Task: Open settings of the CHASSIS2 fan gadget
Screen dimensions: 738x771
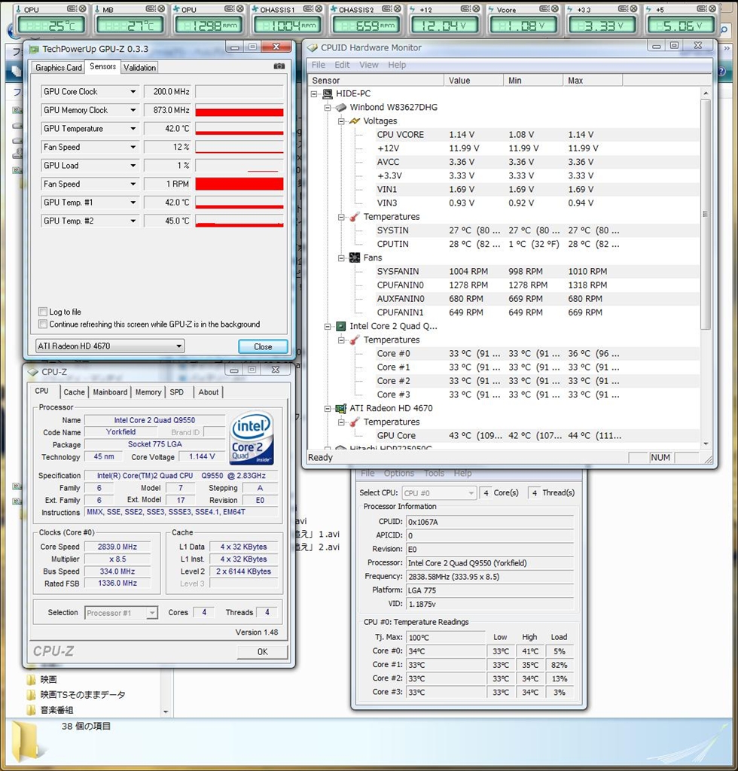Action: 386,9
